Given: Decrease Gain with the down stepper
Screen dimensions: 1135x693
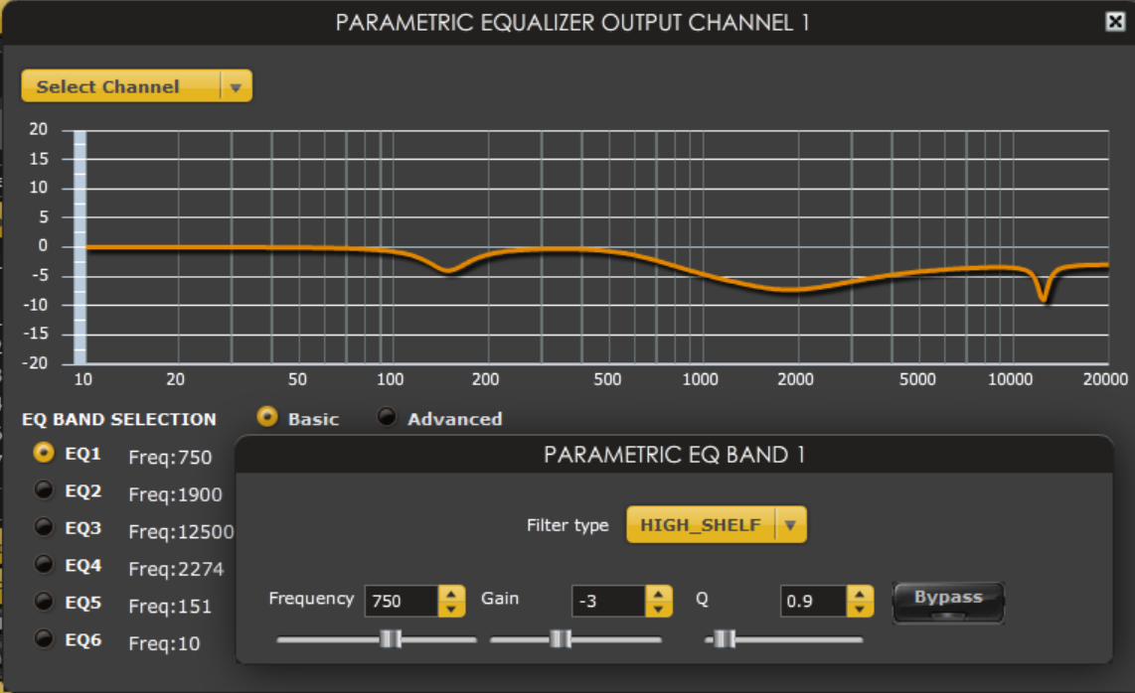Looking at the screenshot, I should (x=659, y=609).
